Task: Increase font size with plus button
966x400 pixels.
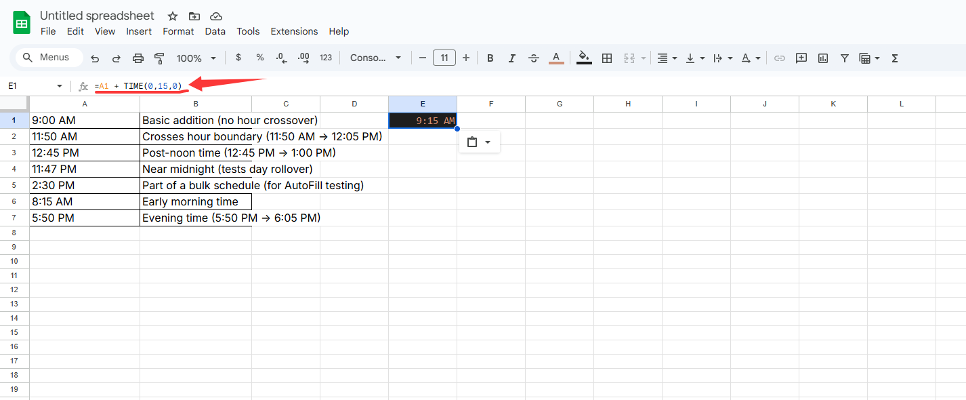Action: 466,58
